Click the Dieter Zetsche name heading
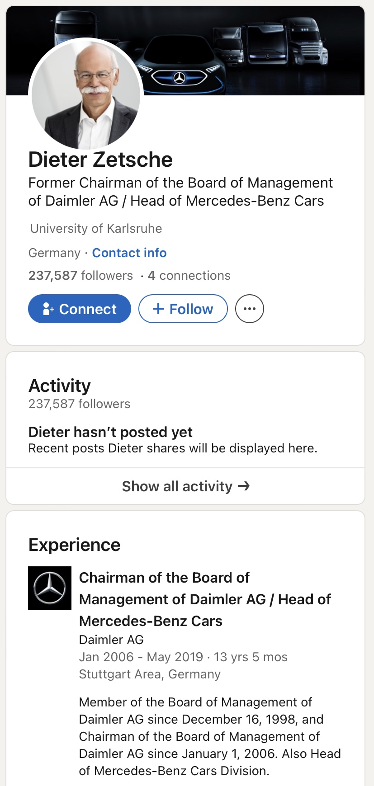This screenshot has width=374, height=786. pos(100,160)
